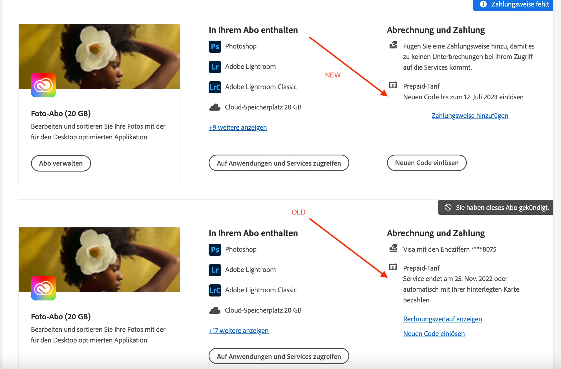The width and height of the screenshot is (561, 369).
Task: Click the info icon in the Zahlungsweise fehlt badge
Action: point(483,4)
